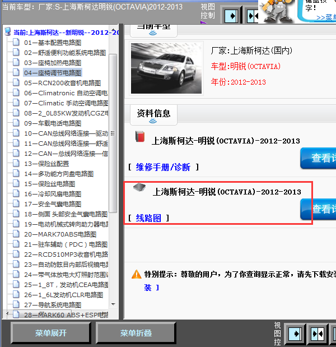Viewport: 336px width, 347px height.
Task: Click the page icon beside 01—基本配置电路图
Action: [x=16, y=42]
